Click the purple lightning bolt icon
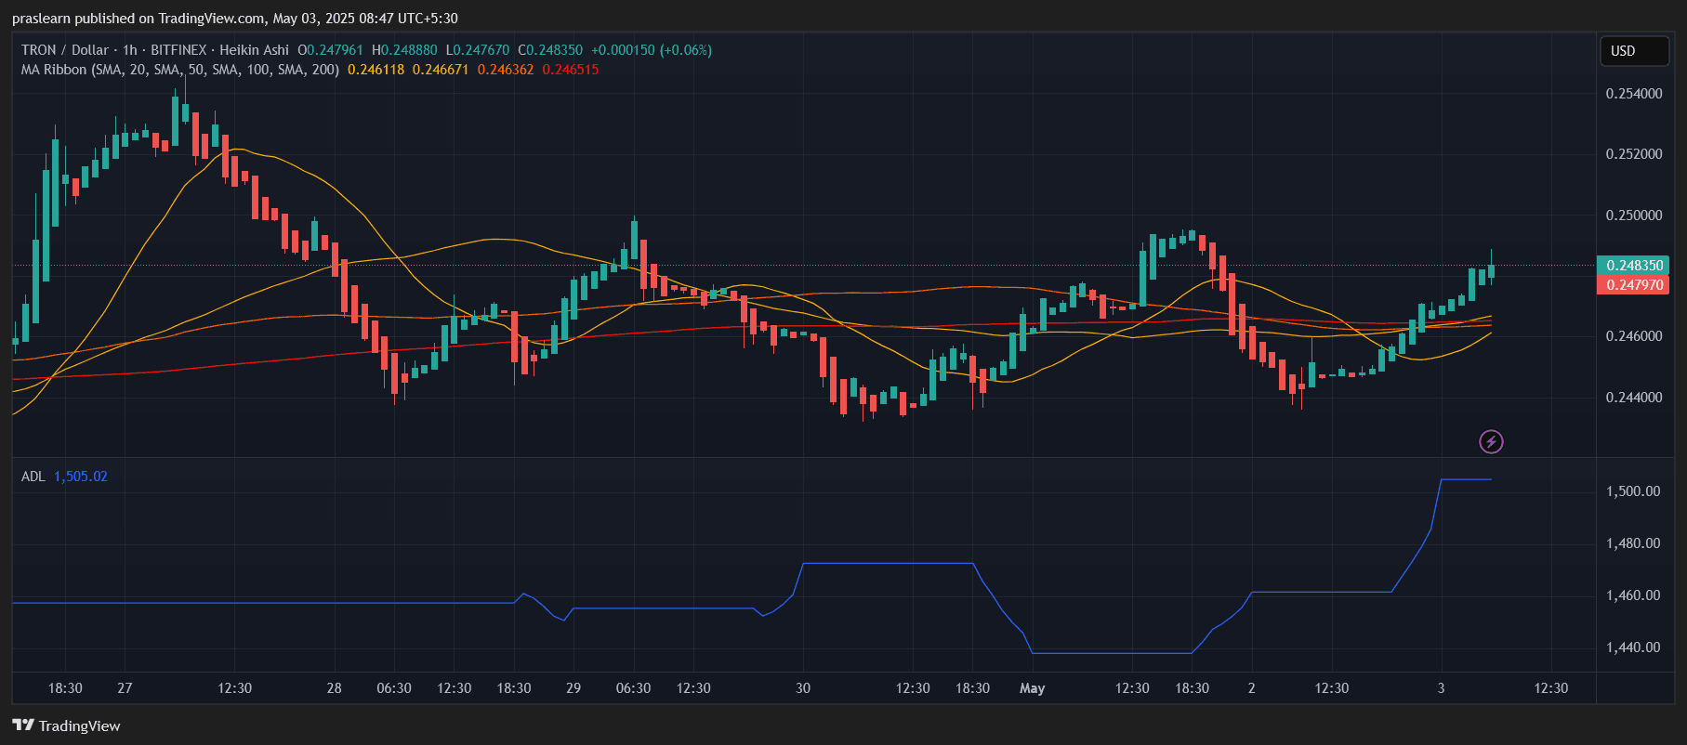The height and width of the screenshot is (745, 1687). point(1491,441)
